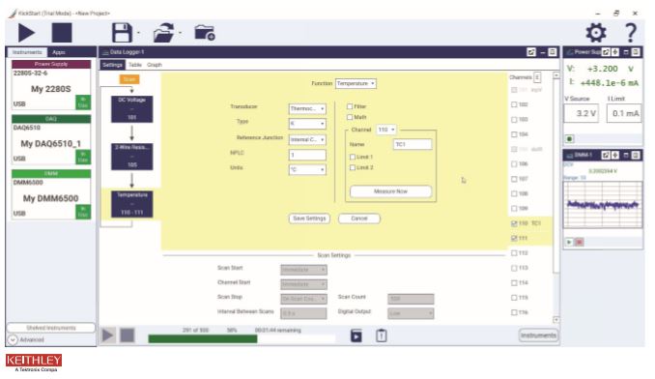Expand the Power Supply mini panel with arrows icon

click(x=614, y=52)
